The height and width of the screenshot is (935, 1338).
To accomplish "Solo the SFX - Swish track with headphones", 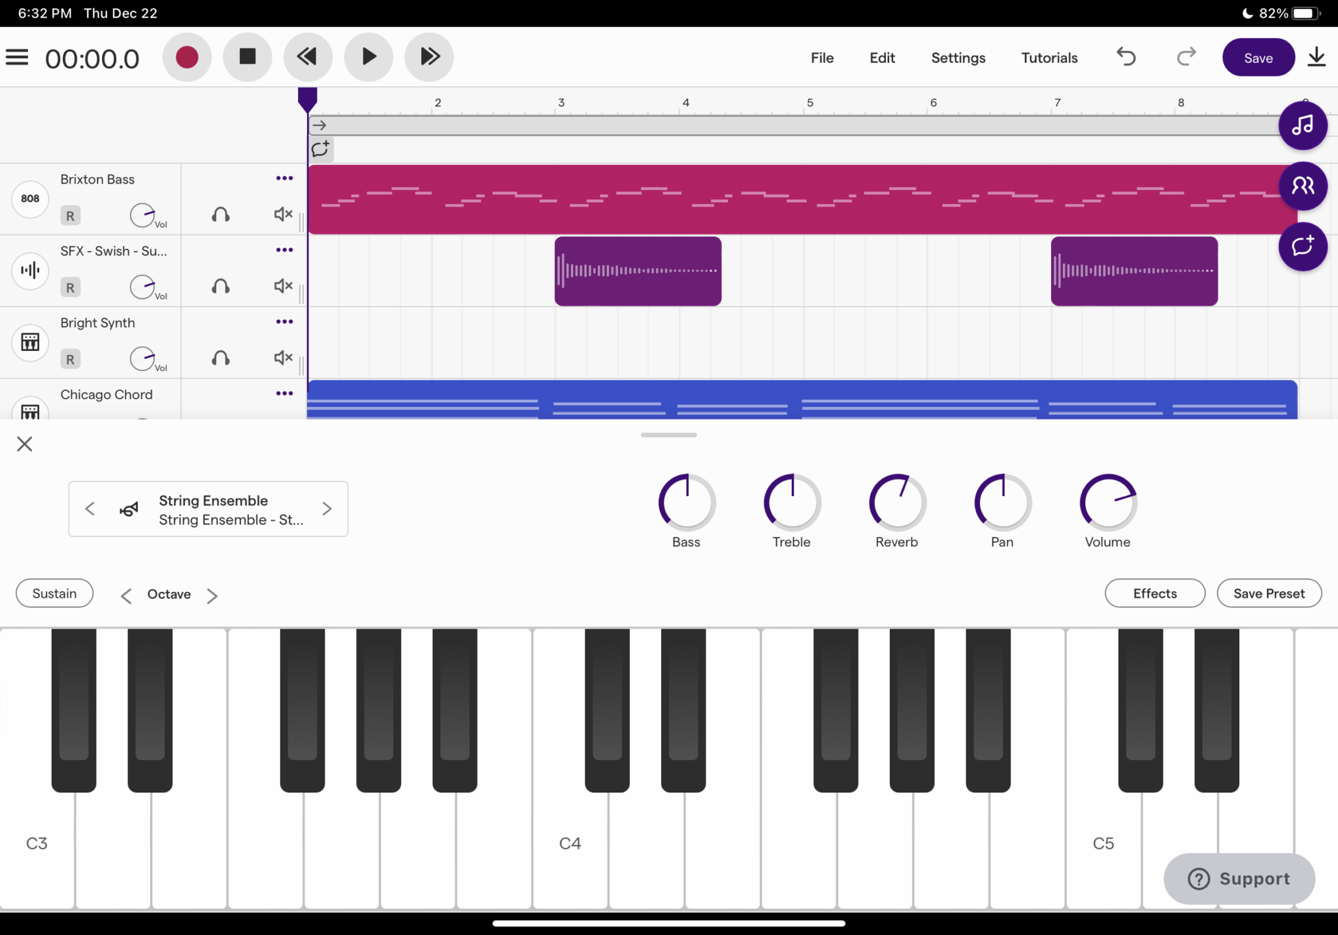I will (220, 286).
